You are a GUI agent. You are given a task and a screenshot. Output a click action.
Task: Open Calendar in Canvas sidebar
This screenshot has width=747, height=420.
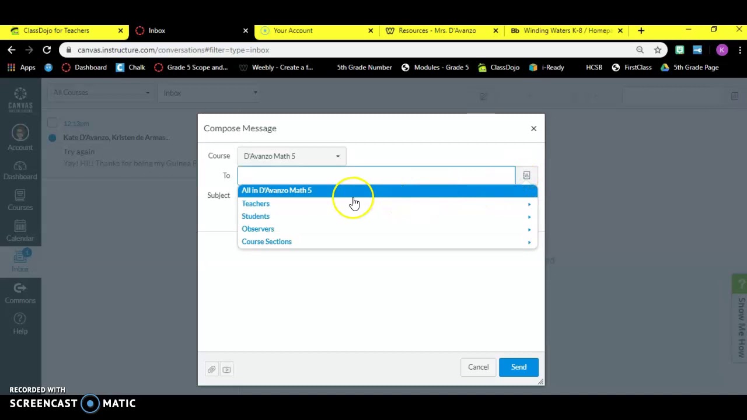[20, 231]
